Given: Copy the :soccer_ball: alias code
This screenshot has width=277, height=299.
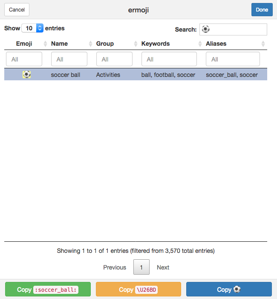Looking at the screenshot, I should click(48, 289).
